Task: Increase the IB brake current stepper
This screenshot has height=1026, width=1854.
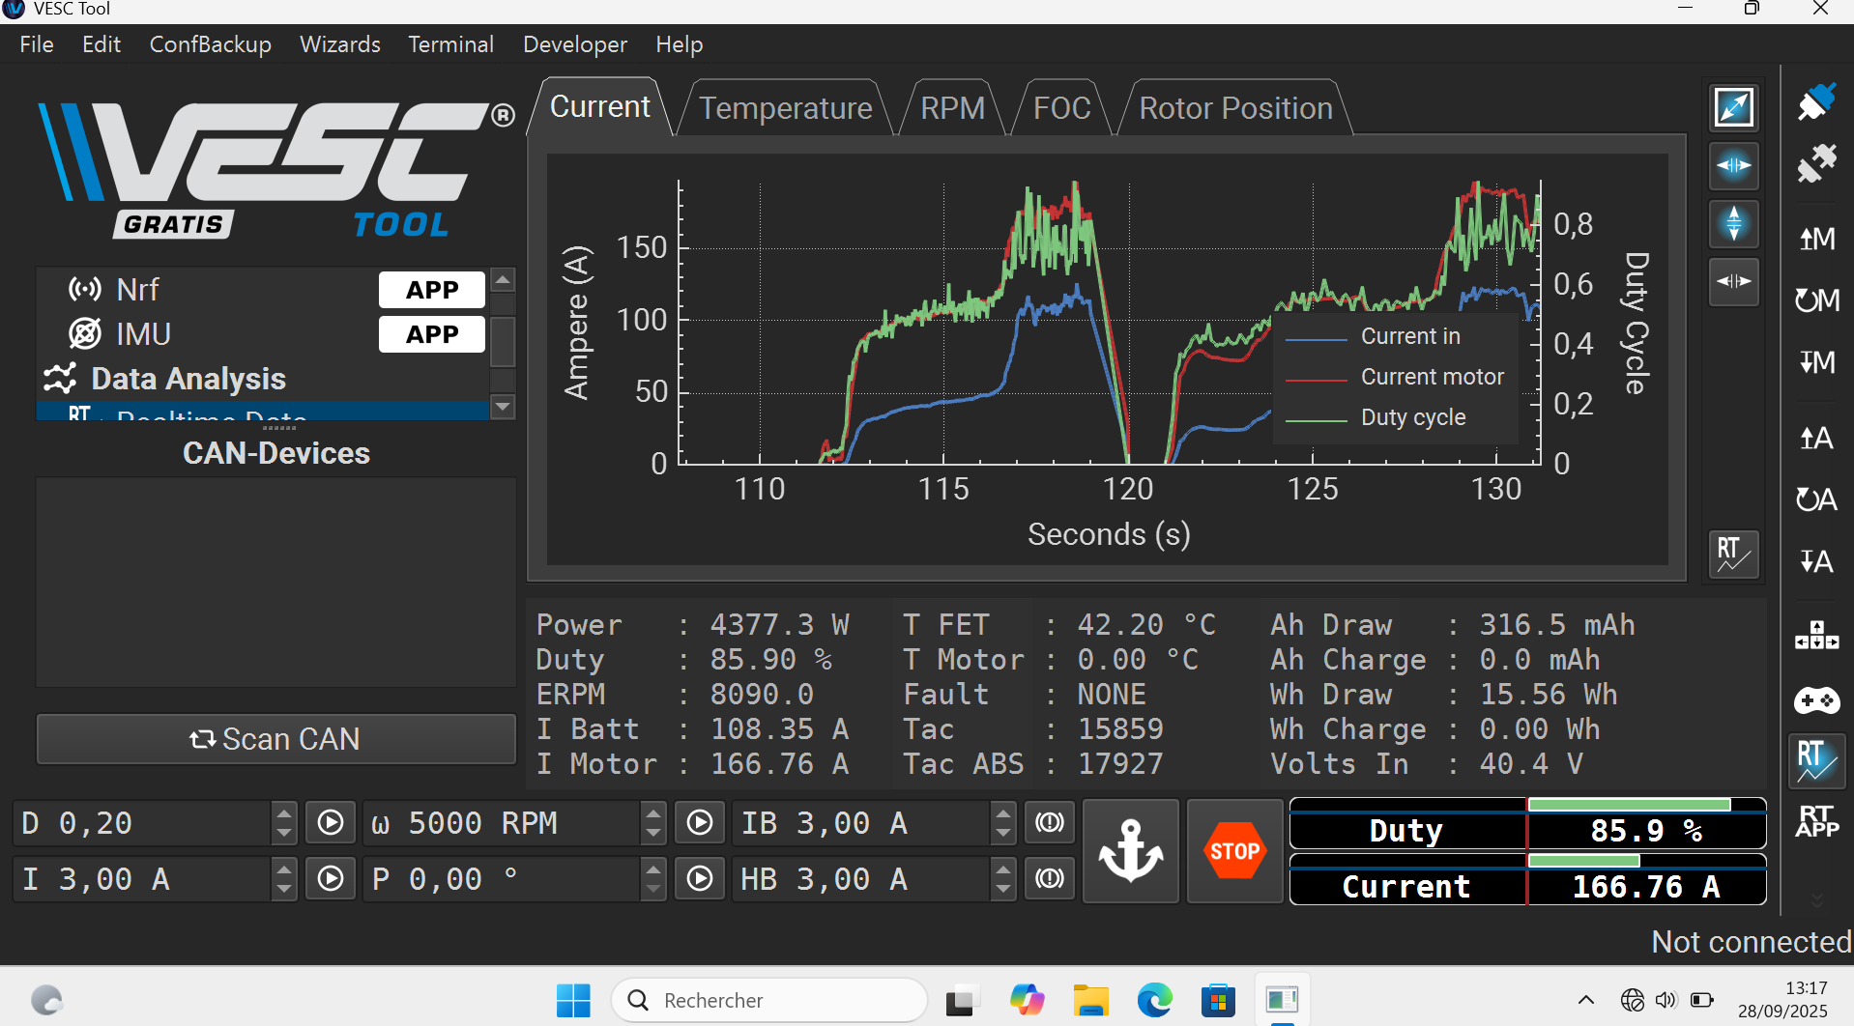Action: [x=1003, y=813]
